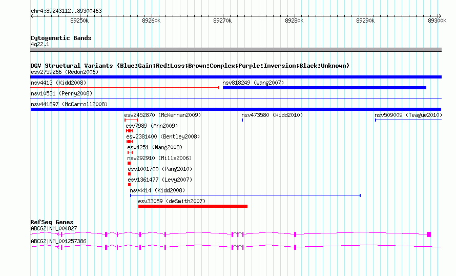Select the blue nsv818249 gain bar
The image size is (456, 276).
[x=324, y=88]
